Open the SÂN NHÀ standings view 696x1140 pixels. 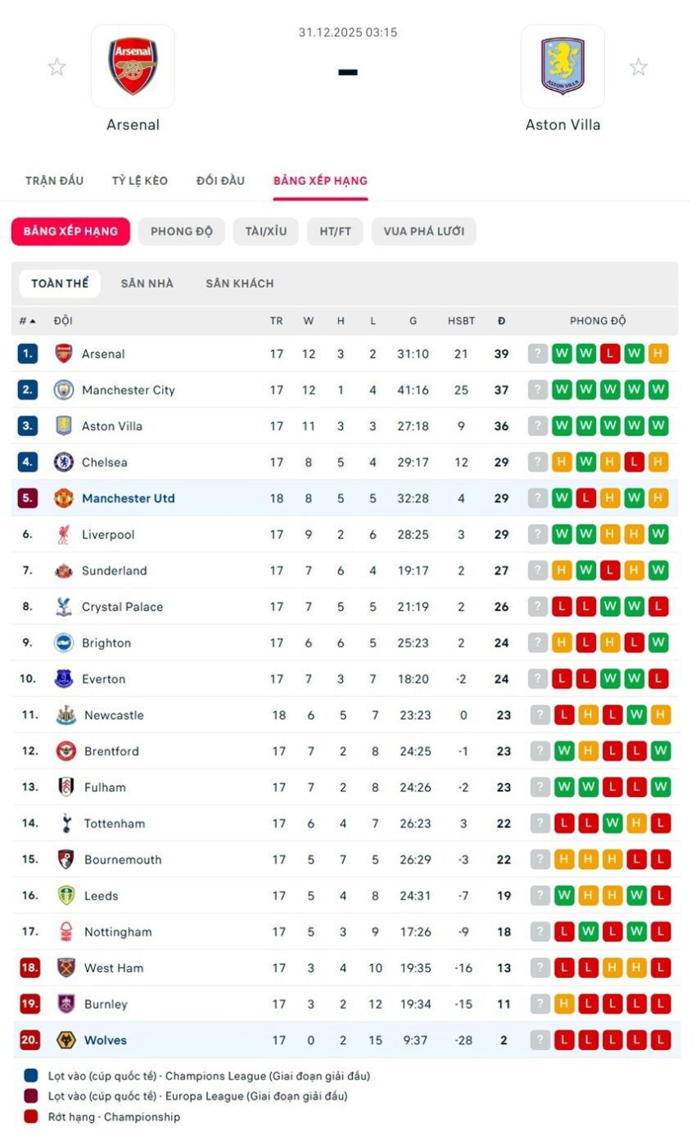tap(147, 282)
